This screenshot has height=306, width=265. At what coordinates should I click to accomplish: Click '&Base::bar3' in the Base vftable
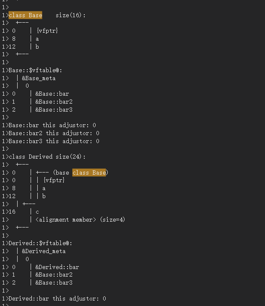(x=54, y=110)
